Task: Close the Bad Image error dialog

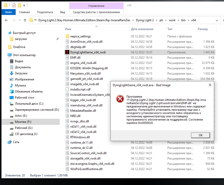Action: point(210,85)
